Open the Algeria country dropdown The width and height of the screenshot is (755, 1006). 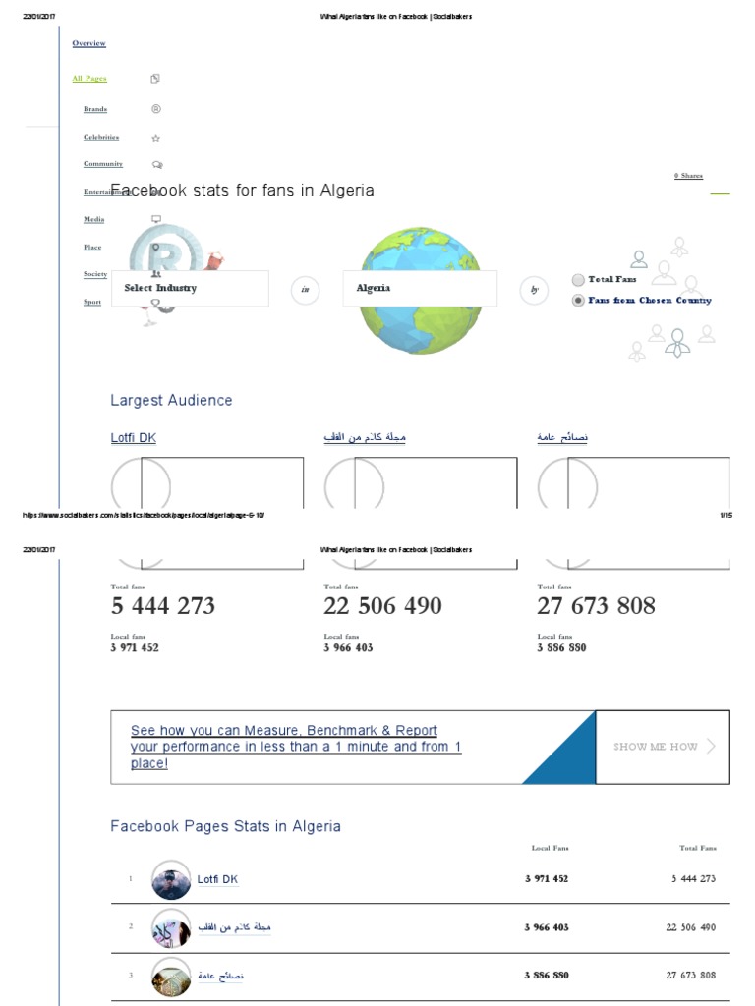tap(420, 289)
